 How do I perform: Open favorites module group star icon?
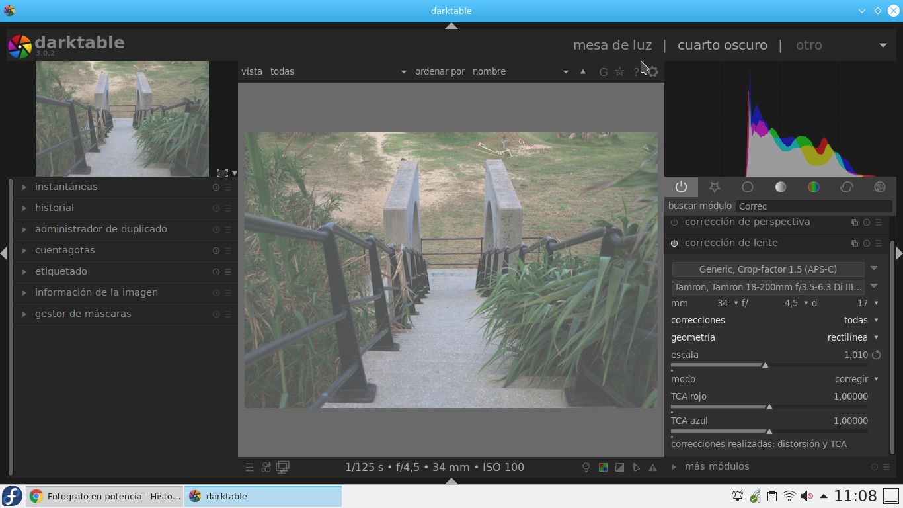click(x=714, y=187)
